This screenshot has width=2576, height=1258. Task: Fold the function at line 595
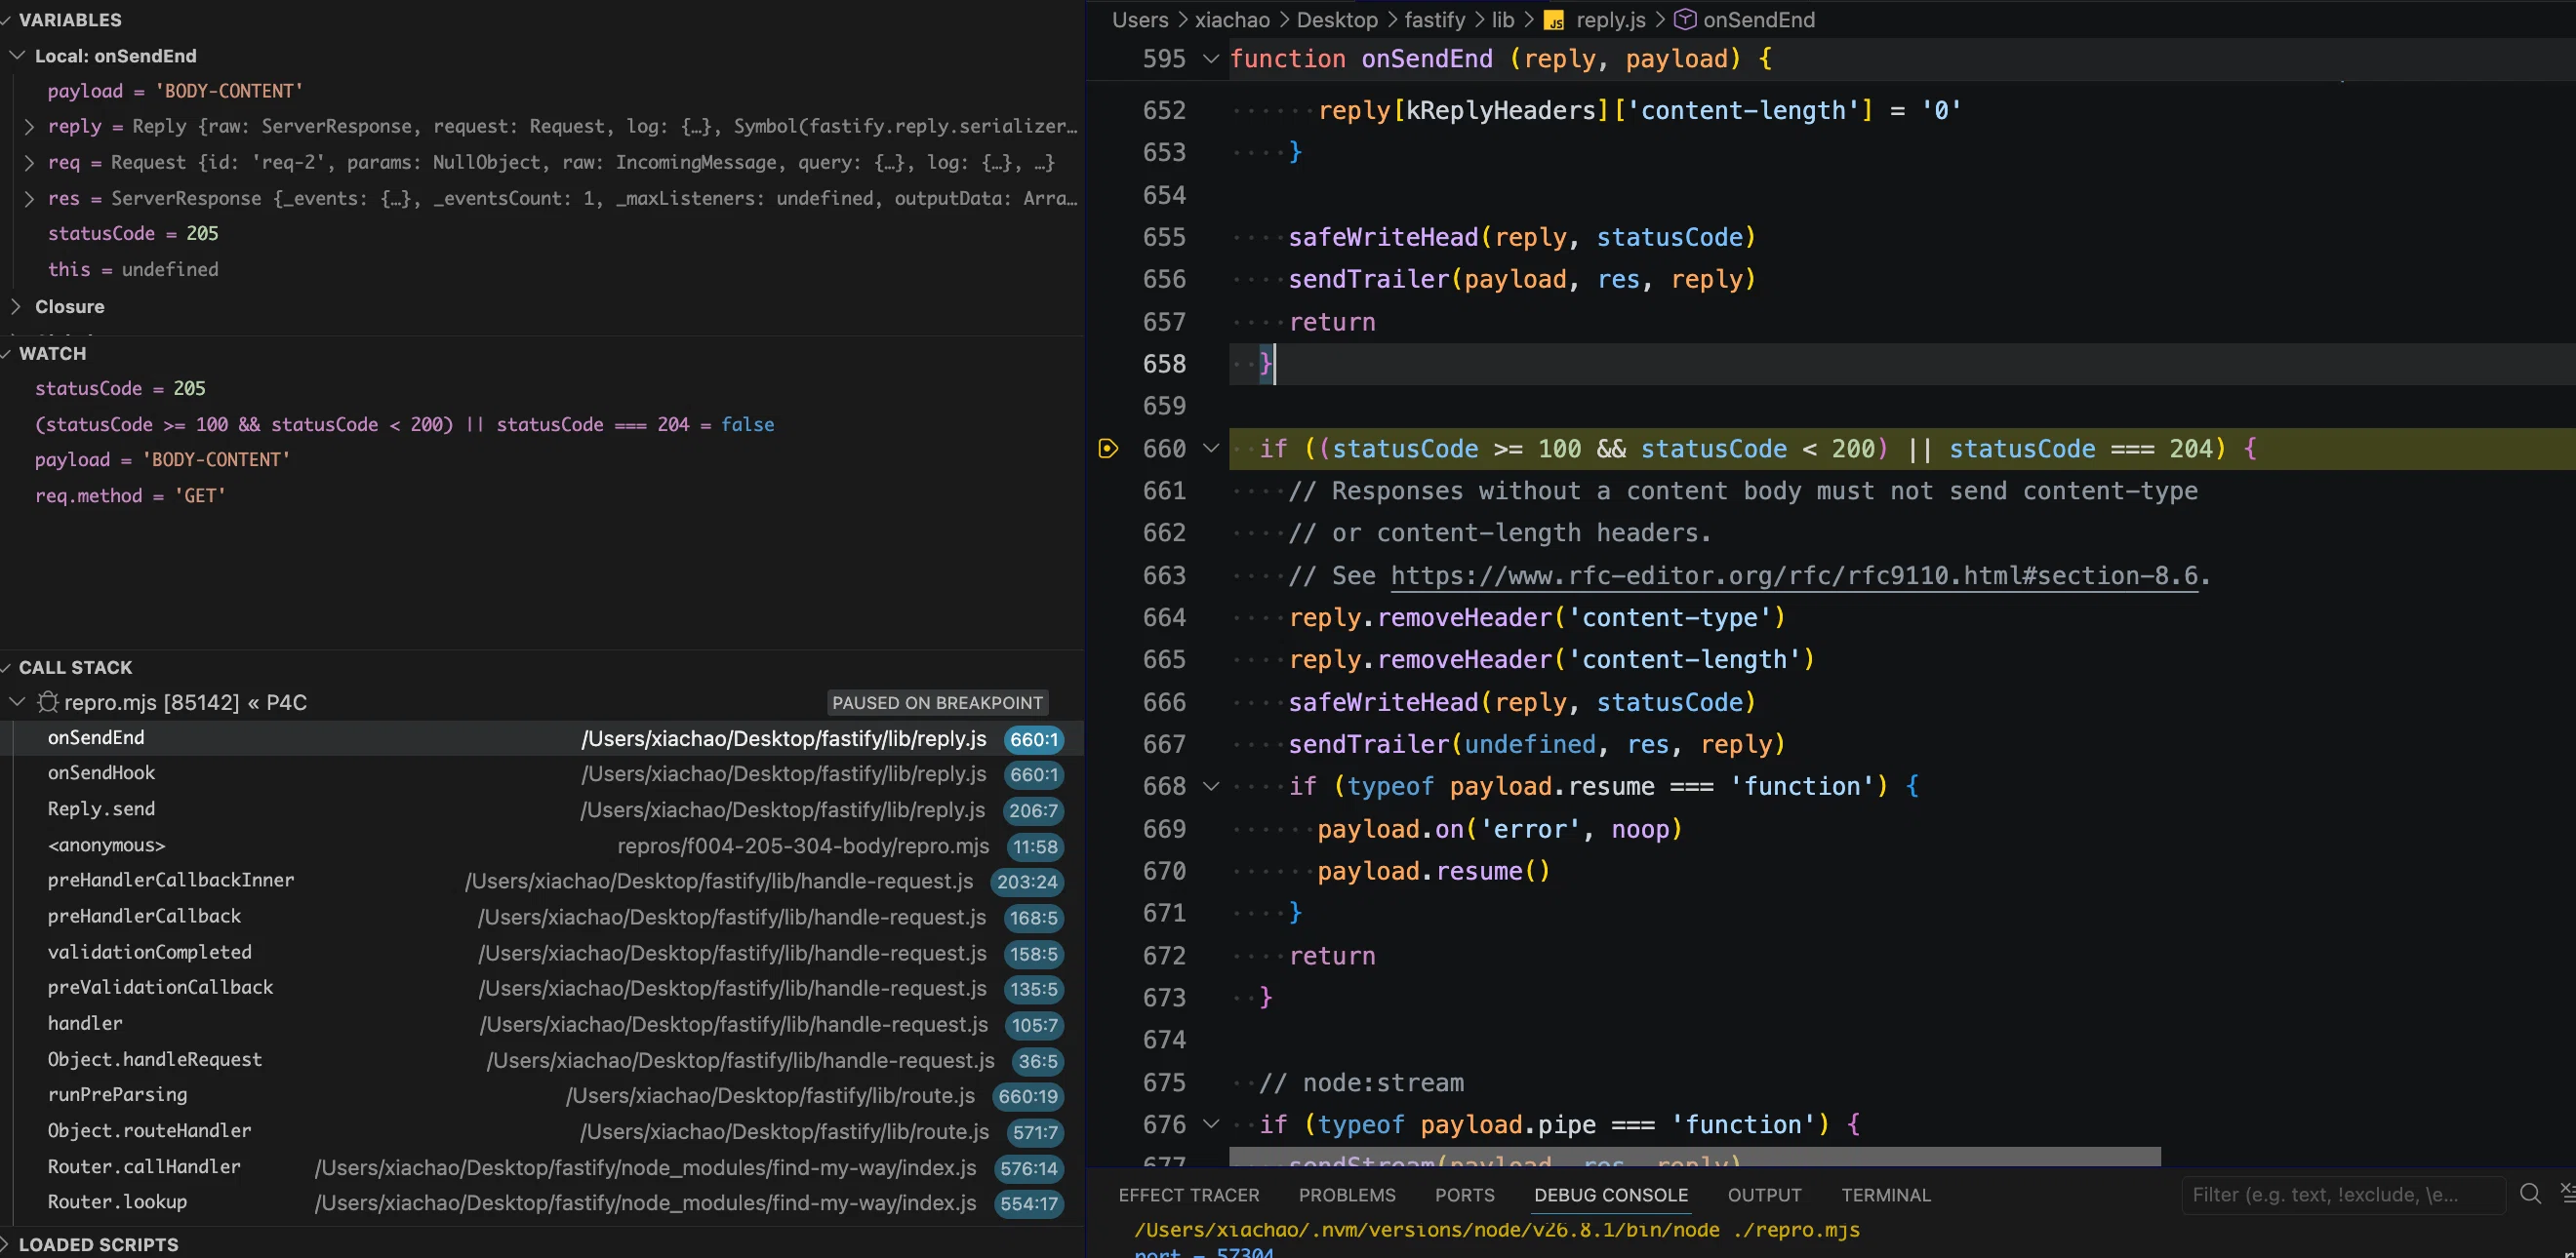click(x=1211, y=59)
